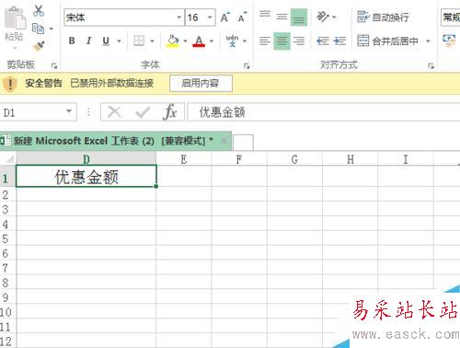Open underline style dropdown arrow
This screenshot has width=460, height=348.
(x=119, y=41)
